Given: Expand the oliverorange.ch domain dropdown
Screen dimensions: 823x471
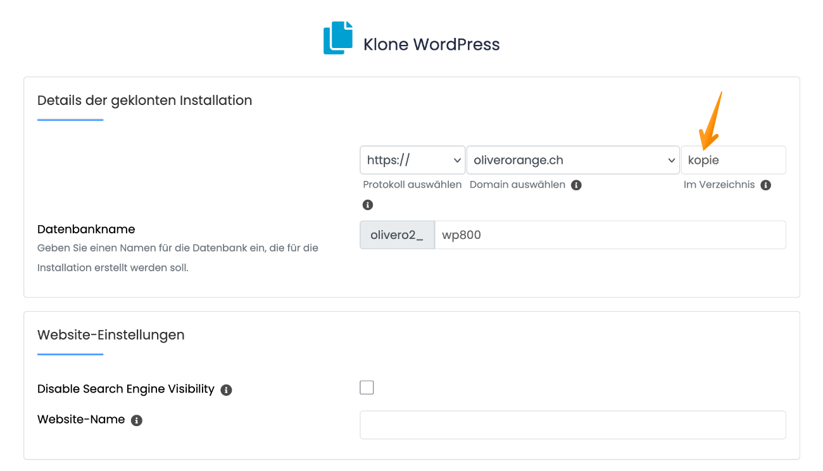Looking at the screenshot, I should [x=572, y=161].
